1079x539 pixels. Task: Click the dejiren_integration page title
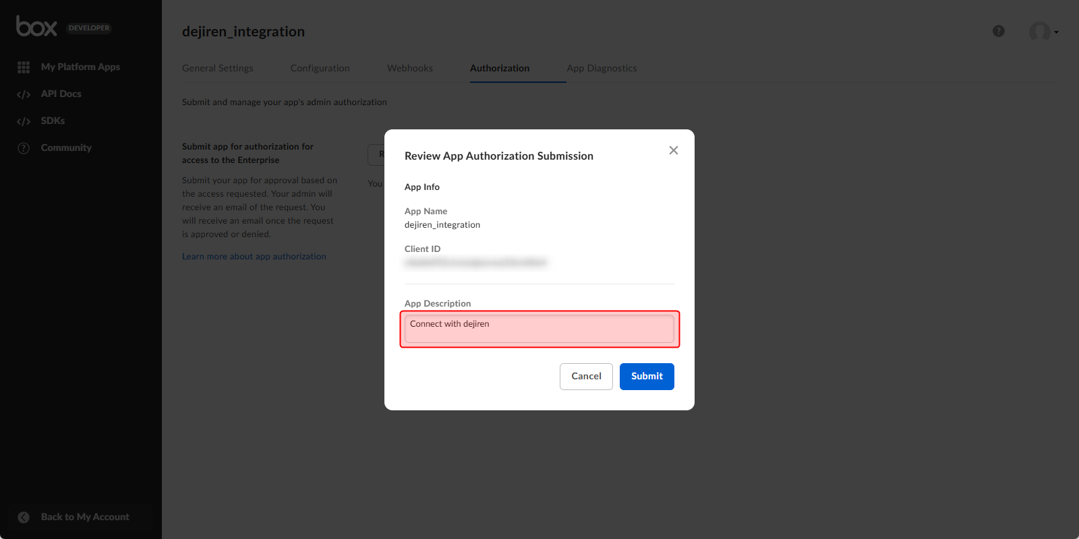click(x=243, y=32)
